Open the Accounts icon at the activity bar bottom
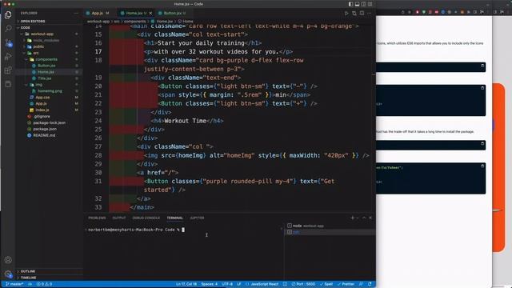 (8, 260)
